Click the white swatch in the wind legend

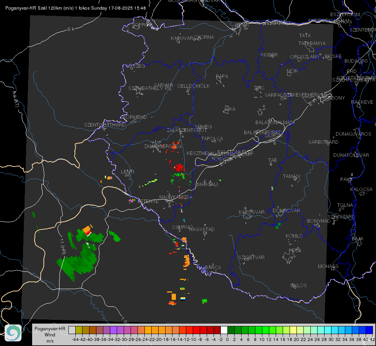224,330
